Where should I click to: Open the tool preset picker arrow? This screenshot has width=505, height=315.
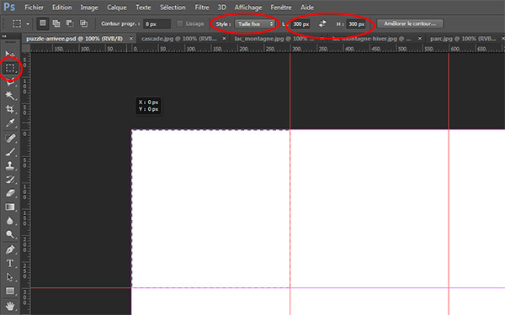28,24
